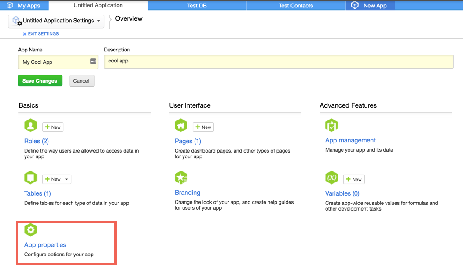Click the Variables (x) icon
Image resolution: width=463 pixels, height=280 pixels.
point(332,177)
